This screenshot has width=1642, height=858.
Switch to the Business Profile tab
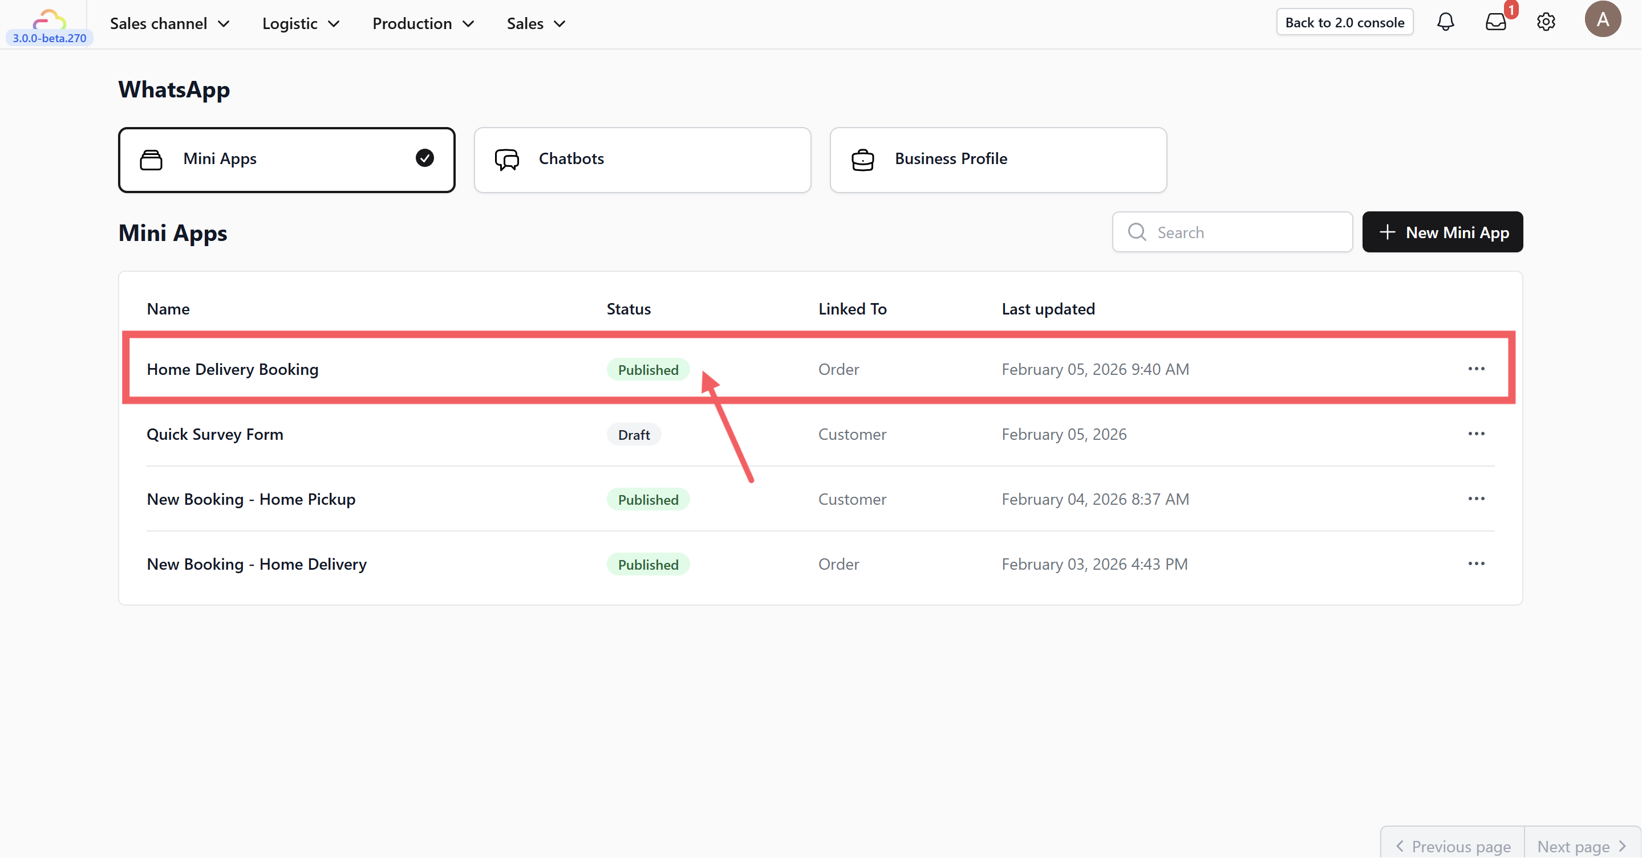(998, 160)
